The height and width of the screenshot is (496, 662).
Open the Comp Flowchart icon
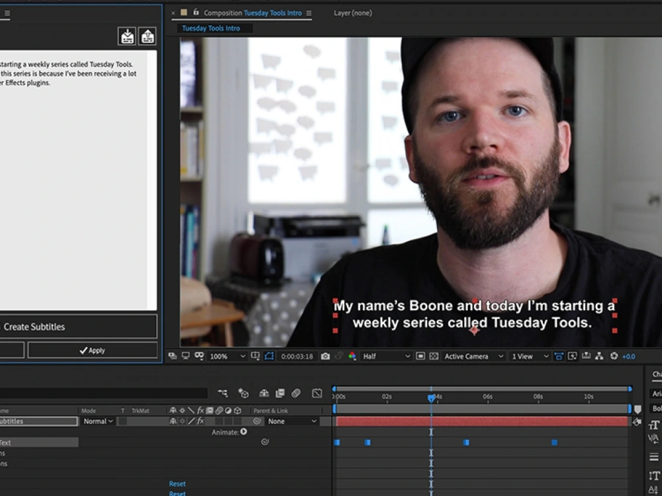599,356
